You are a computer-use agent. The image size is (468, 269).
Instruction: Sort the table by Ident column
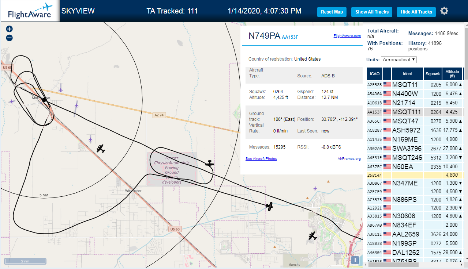(407, 74)
